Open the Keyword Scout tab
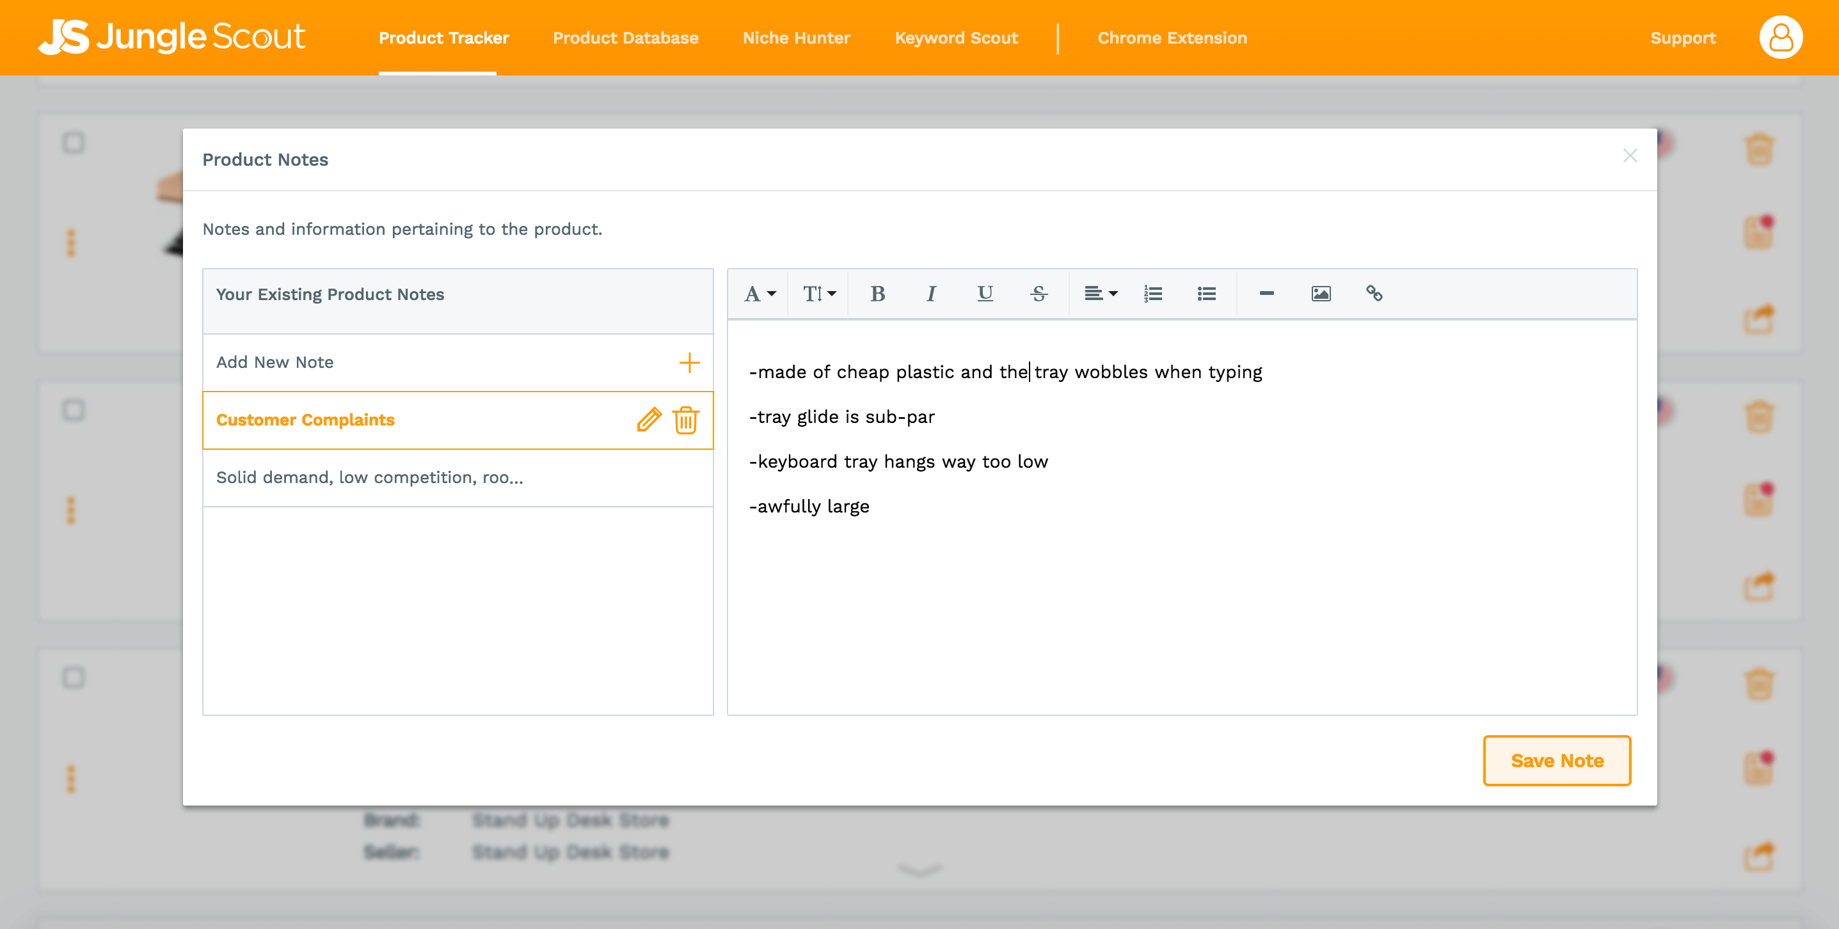Image resolution: width=1839 pixels, height=929 pixels. [956, 38]
